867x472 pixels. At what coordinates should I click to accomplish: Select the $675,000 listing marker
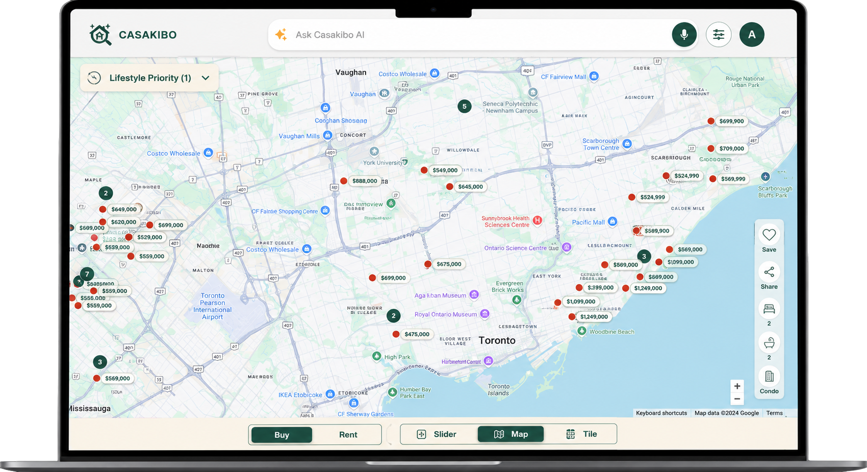pyautogui.click(x=444, y=264)
